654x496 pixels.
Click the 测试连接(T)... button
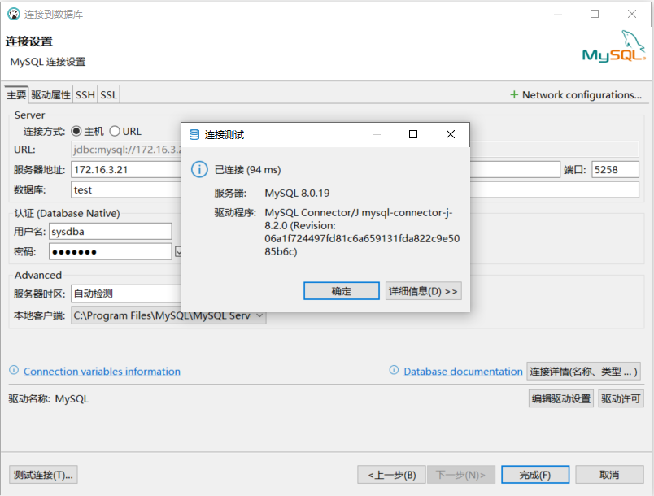coord(43,474)
